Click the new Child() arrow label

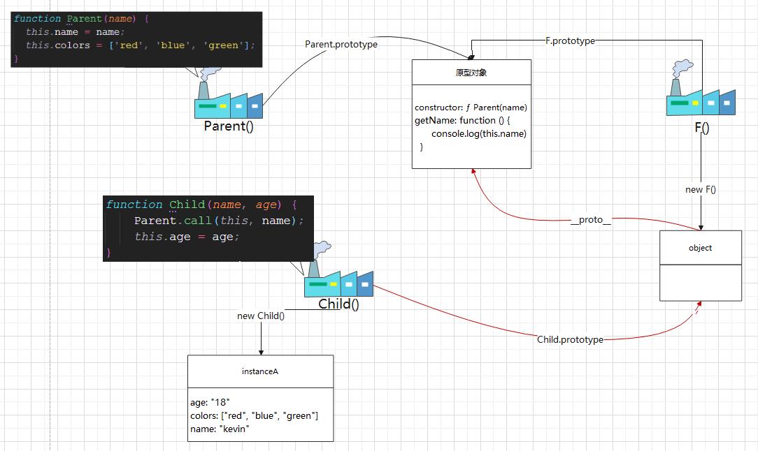click(x=261, y=316)
